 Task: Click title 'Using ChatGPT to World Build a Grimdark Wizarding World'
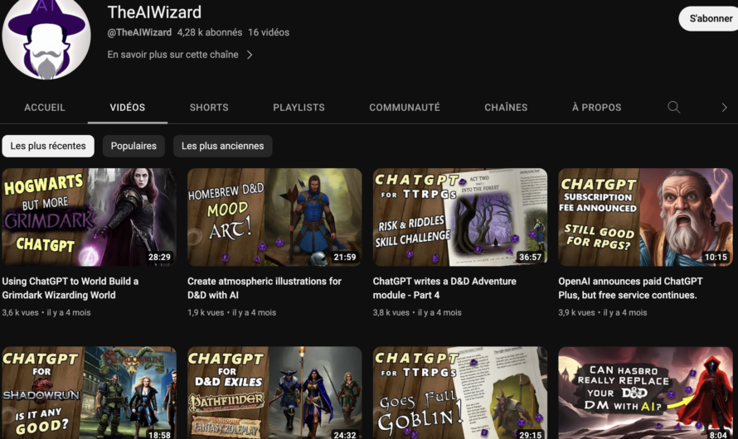(x=70, y=288)
